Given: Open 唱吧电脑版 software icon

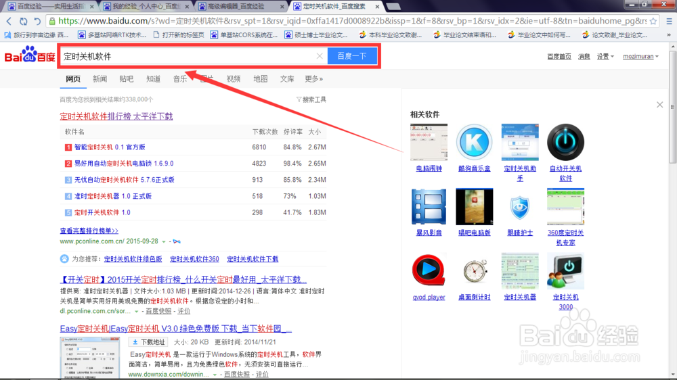Looking at the screenshot, I should [474, 207].
